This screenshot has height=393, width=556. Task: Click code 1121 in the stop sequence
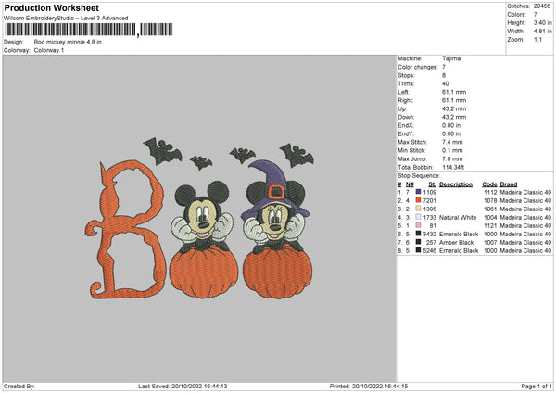(x=490, y=225)
